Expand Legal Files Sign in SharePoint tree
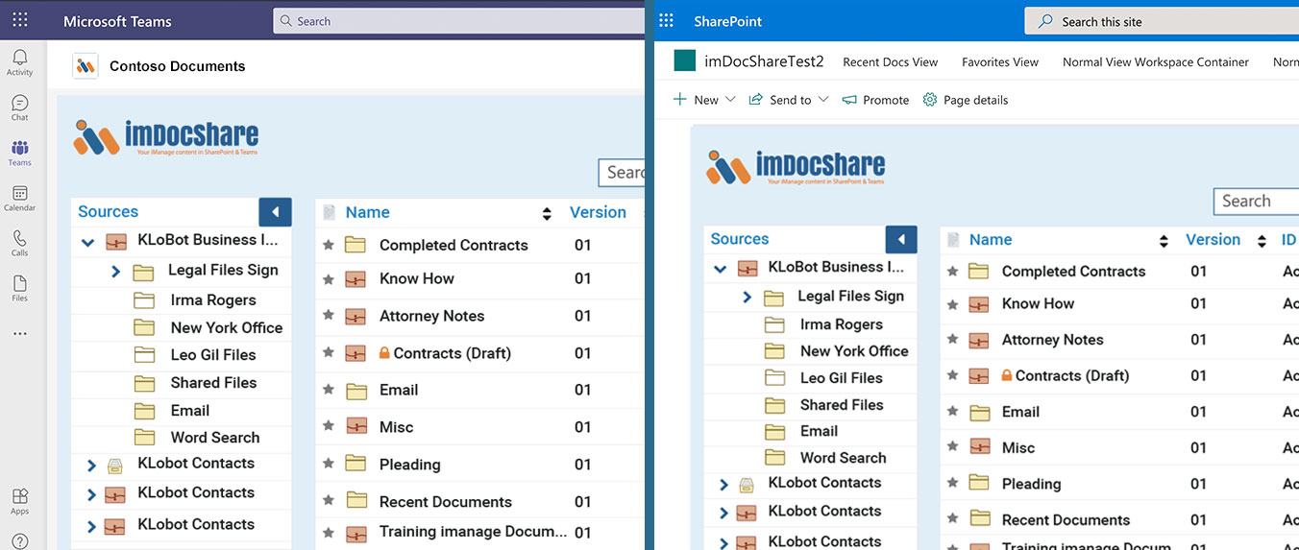 tap(748, 298)
